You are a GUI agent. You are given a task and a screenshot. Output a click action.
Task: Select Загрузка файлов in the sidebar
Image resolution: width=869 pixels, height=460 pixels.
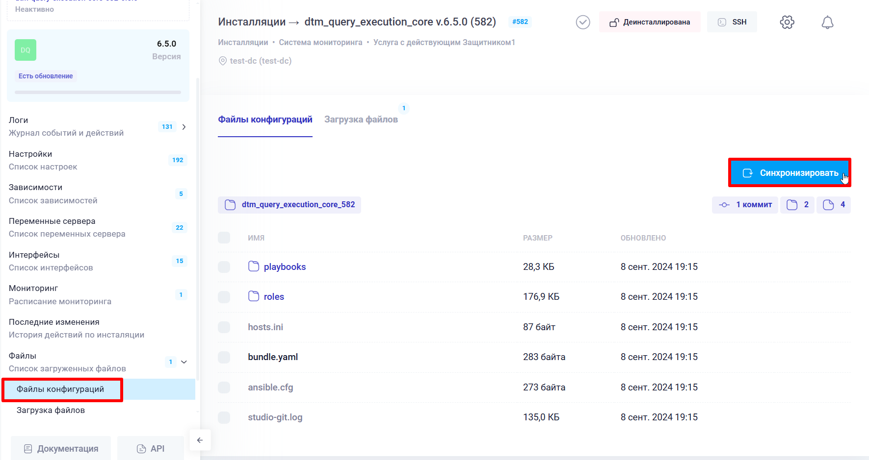pos(51,410)
